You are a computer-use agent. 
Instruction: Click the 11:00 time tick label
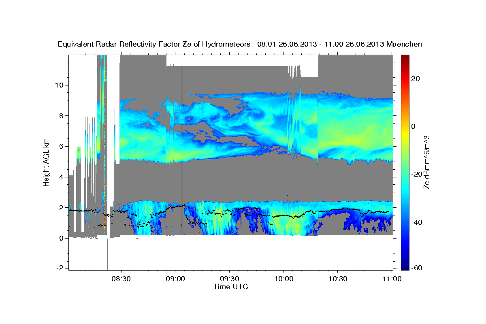(392, 279)
